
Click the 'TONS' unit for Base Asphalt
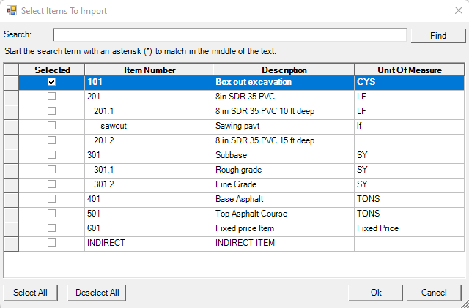coord(410,200)
